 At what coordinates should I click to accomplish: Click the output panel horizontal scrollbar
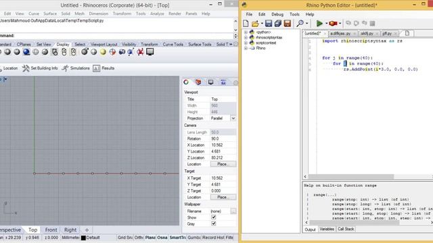click(355, 222)
